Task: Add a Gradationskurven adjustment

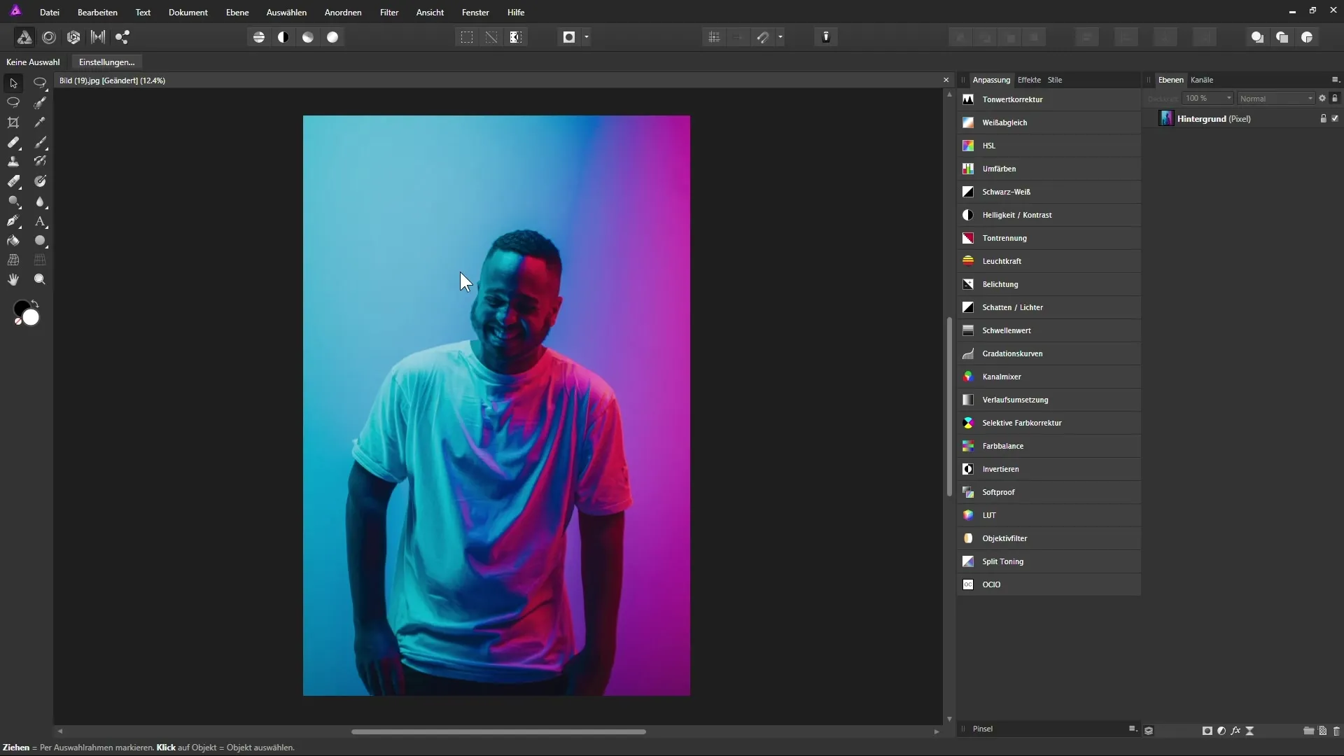Action: pos(1049,353)
